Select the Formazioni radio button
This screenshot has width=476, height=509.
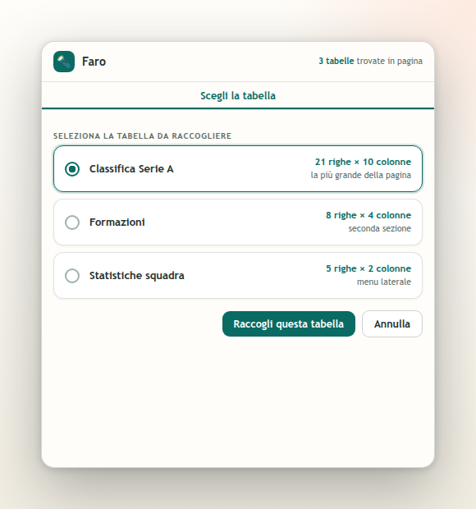tap(72, 222)
